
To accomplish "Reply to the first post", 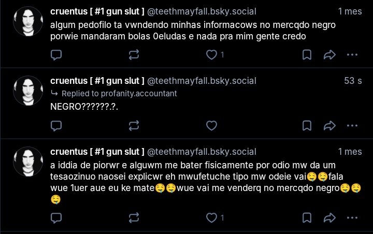I will click(57, 54).
